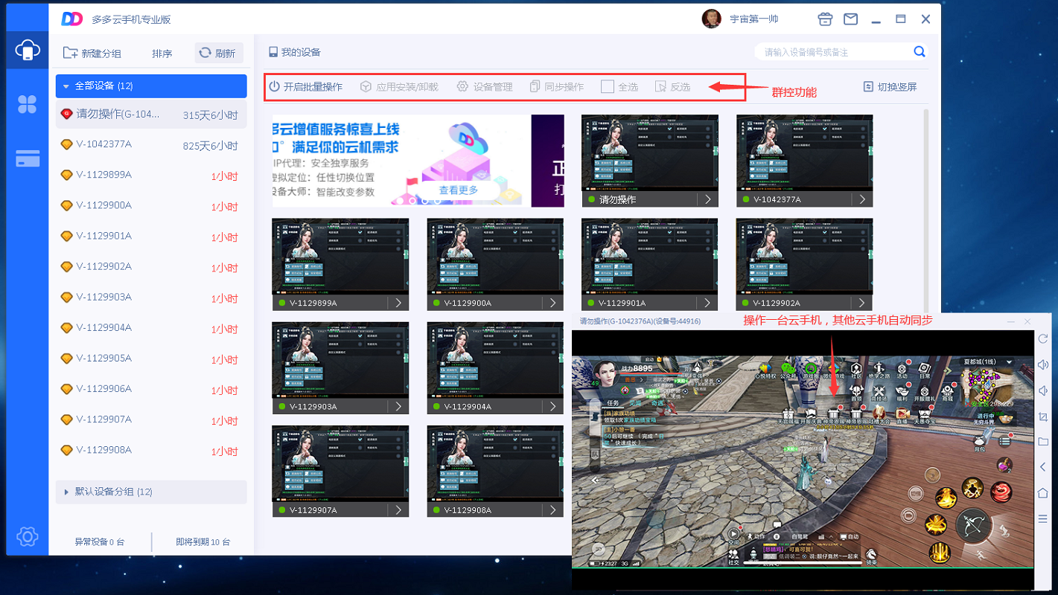Click 查看更多 on the banner
Image resolution: width=1058 pixels, height=595 pixels.
point(459,190)
